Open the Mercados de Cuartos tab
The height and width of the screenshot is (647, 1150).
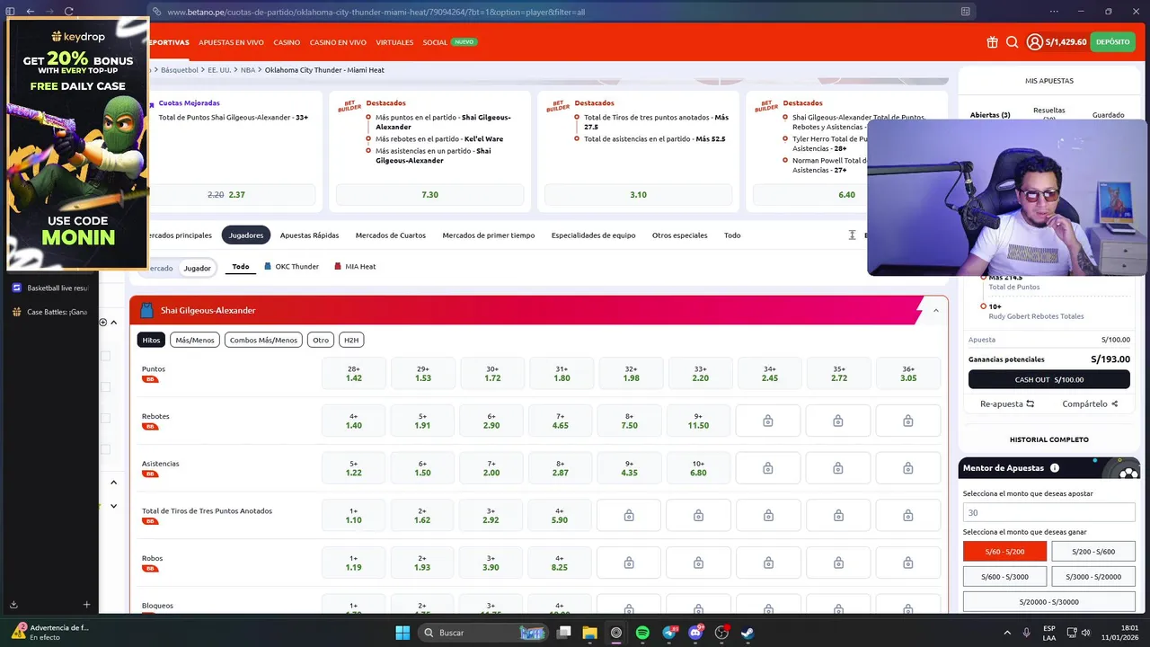(391, 235)
